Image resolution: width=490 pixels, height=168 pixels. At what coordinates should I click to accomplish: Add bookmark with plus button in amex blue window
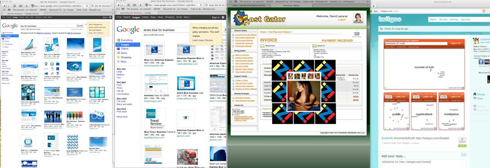[x=141, y=5]
